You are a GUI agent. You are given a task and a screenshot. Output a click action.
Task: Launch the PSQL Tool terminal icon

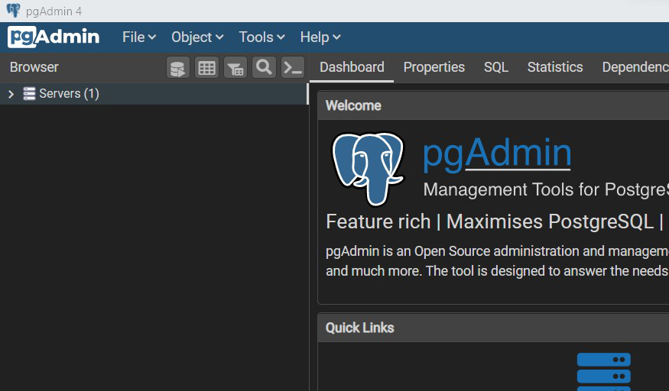(x=293, y=68)
